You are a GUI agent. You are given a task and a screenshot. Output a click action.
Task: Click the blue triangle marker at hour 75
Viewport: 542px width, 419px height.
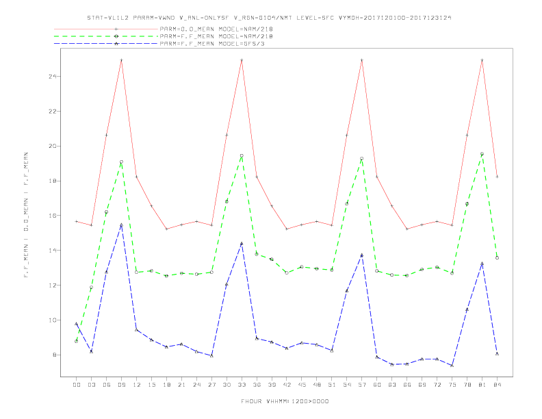tap(452, 366)
